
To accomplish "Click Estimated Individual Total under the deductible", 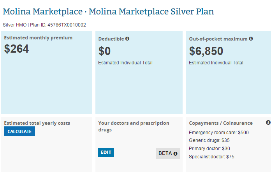I will click(125, 63).
